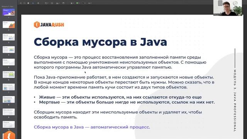Screen dimensions: 247x139
Task: Click vertical text "МОДУЛЬ 3. JAVA PROFESSIONAL"
Action: coord(235,101)
